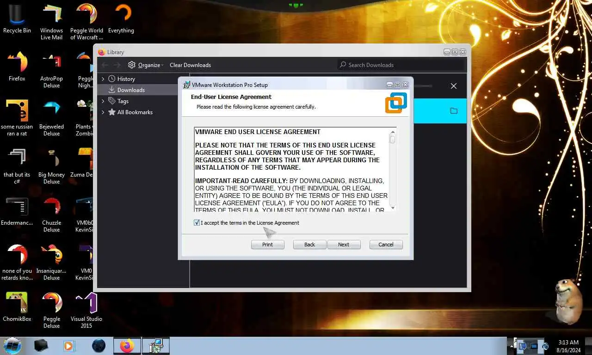Click the Library forward arrow
Screen dimensions: 592x355
coord(117,65)
